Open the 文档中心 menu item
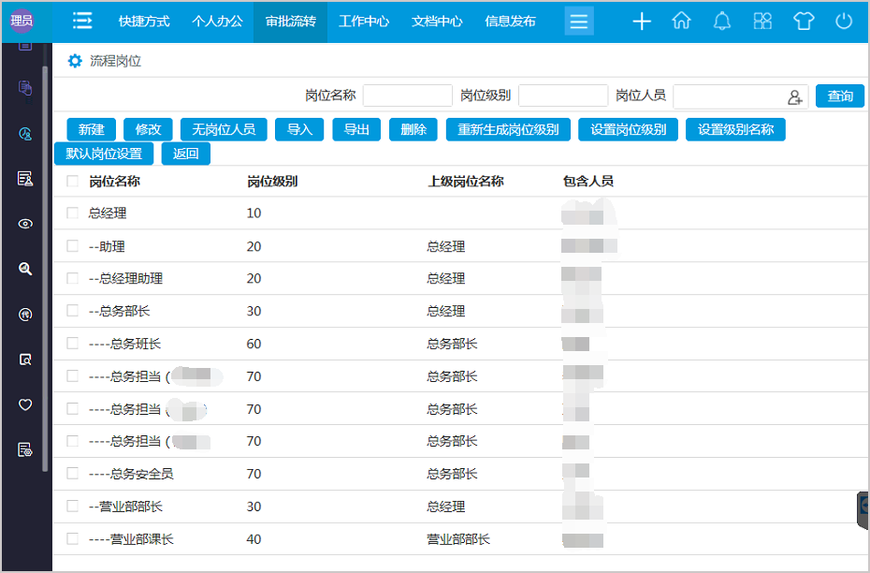The image size is (870, 573). pyautogui.click(x=437, y=20)
